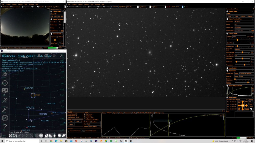The height and width of the screenshot is (143, 255).
Task: Expand the Image Controls section
Action: click(227, 68)
